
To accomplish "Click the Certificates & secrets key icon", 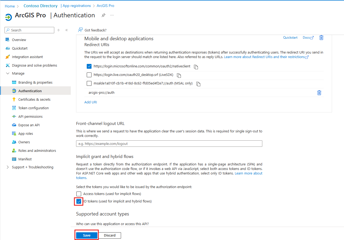I will click(x=14, y=99).
